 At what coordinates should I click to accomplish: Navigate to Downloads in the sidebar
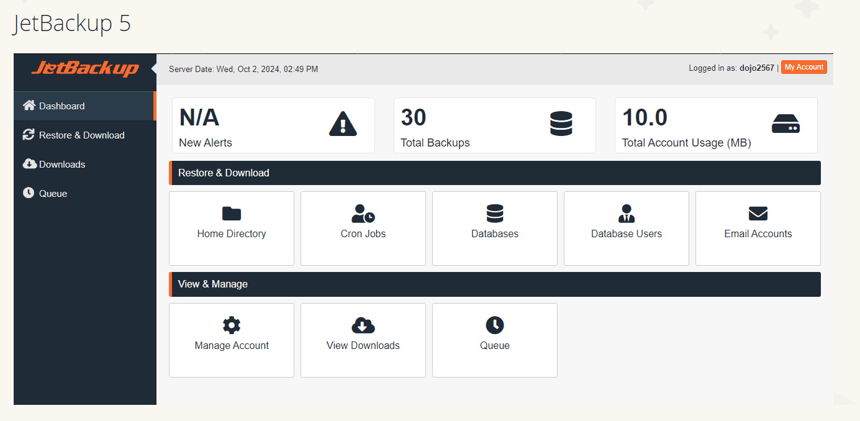(61, 164)
